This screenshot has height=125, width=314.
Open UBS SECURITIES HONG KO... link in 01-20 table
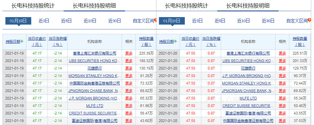(x=248, y=61)
